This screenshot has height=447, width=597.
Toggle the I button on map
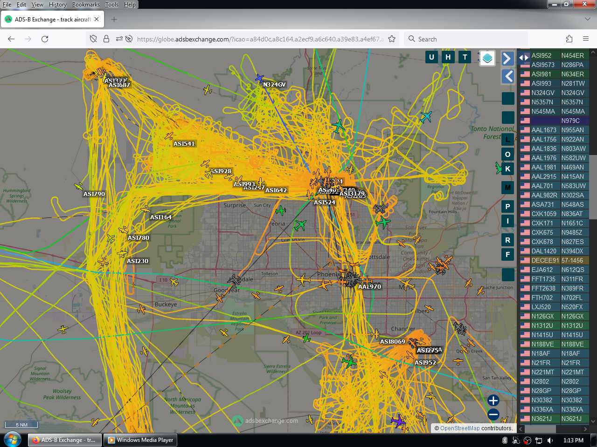(x=508, y=221)
